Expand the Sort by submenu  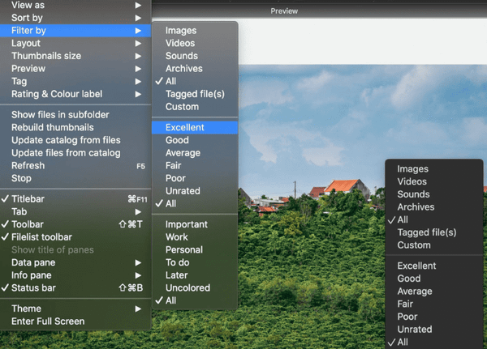75,18
